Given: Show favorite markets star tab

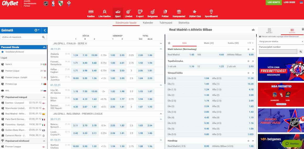Looking at the screenshot, I should [x=169, y=43].
